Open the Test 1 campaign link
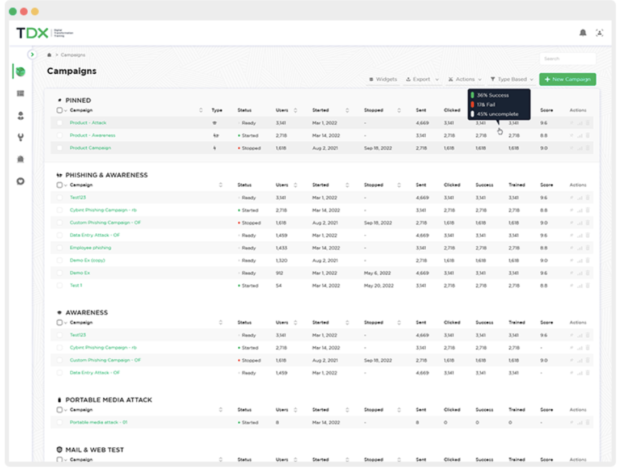 point(76,285)
